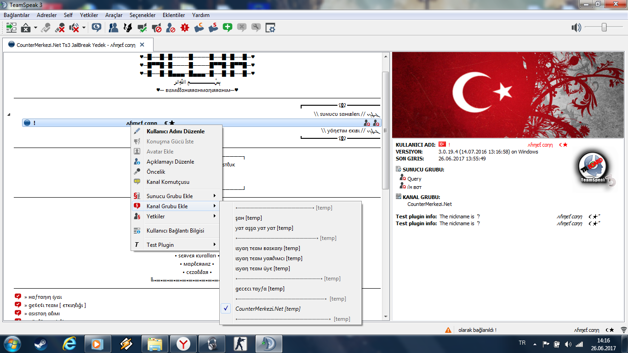The width and height of the screenshot is (628, 353).
Task: Open the Araçlar menu
Action: click(114, 15)
